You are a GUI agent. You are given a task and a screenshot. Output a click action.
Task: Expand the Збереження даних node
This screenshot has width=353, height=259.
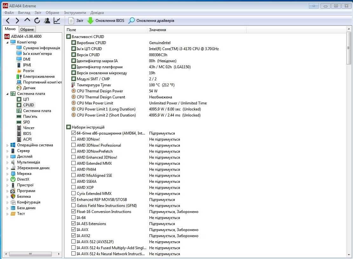7,168
